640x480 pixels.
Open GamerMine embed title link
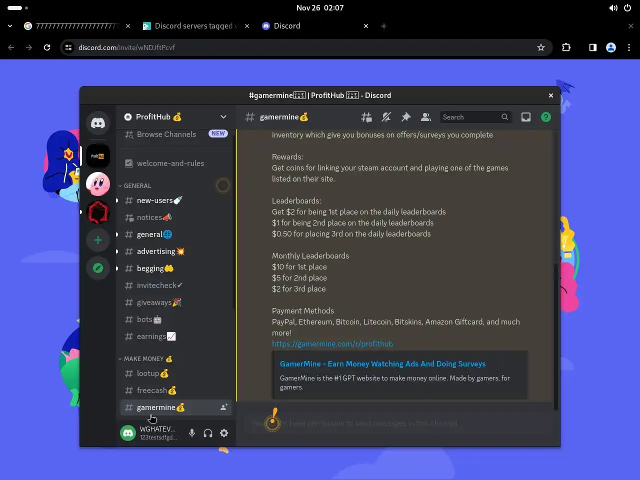click(x=382, y=364)
